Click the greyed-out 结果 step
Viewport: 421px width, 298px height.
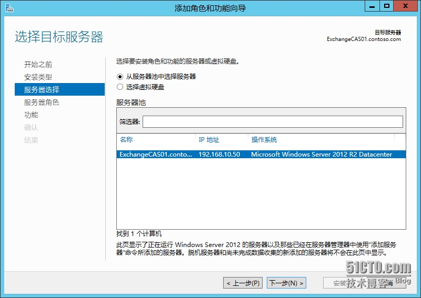(31, 140)
